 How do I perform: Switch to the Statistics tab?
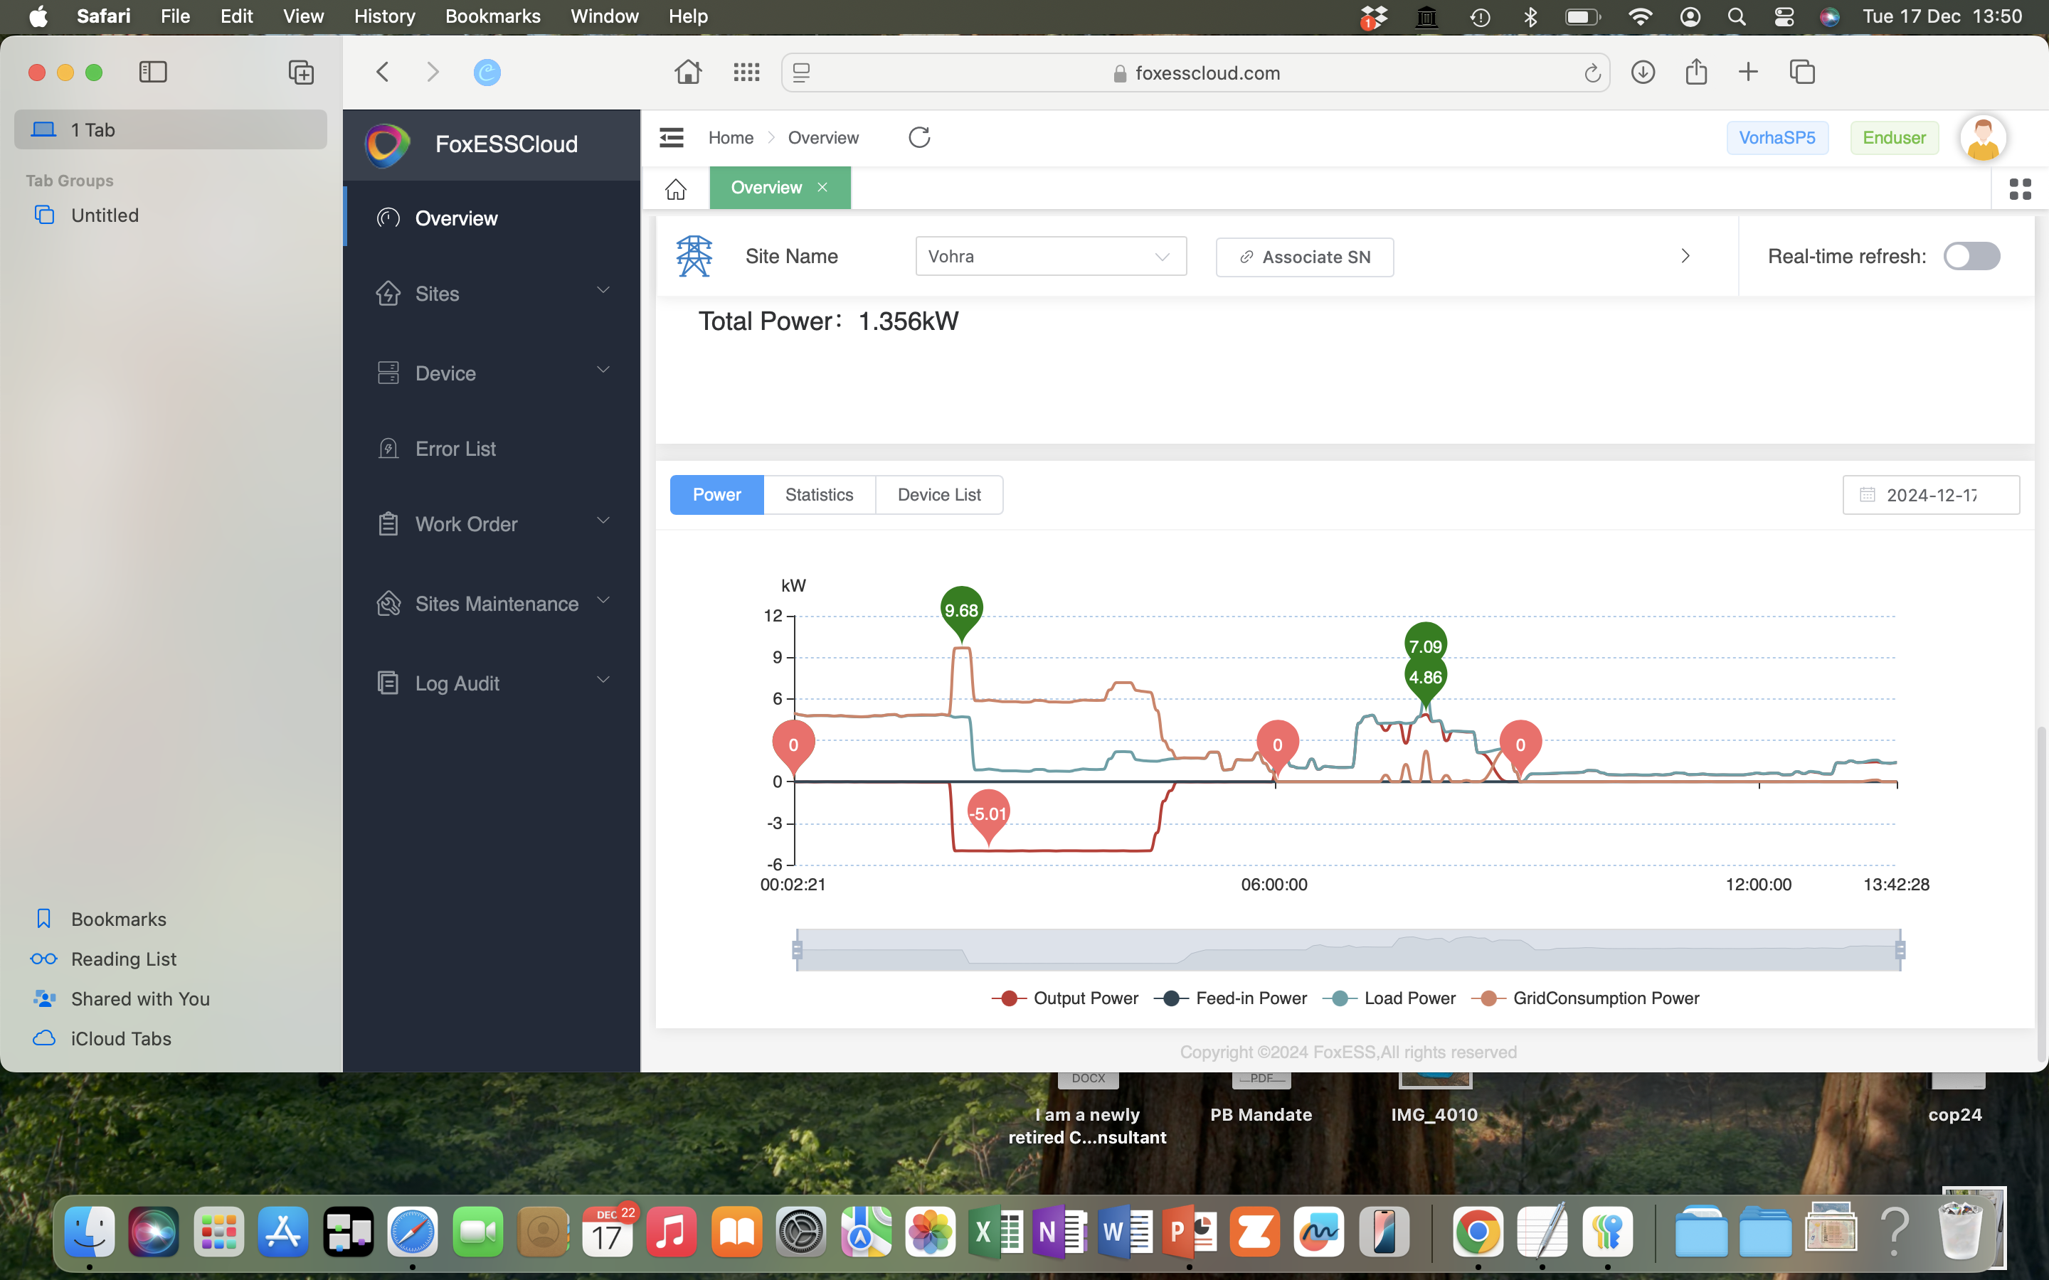click(819, 494)
